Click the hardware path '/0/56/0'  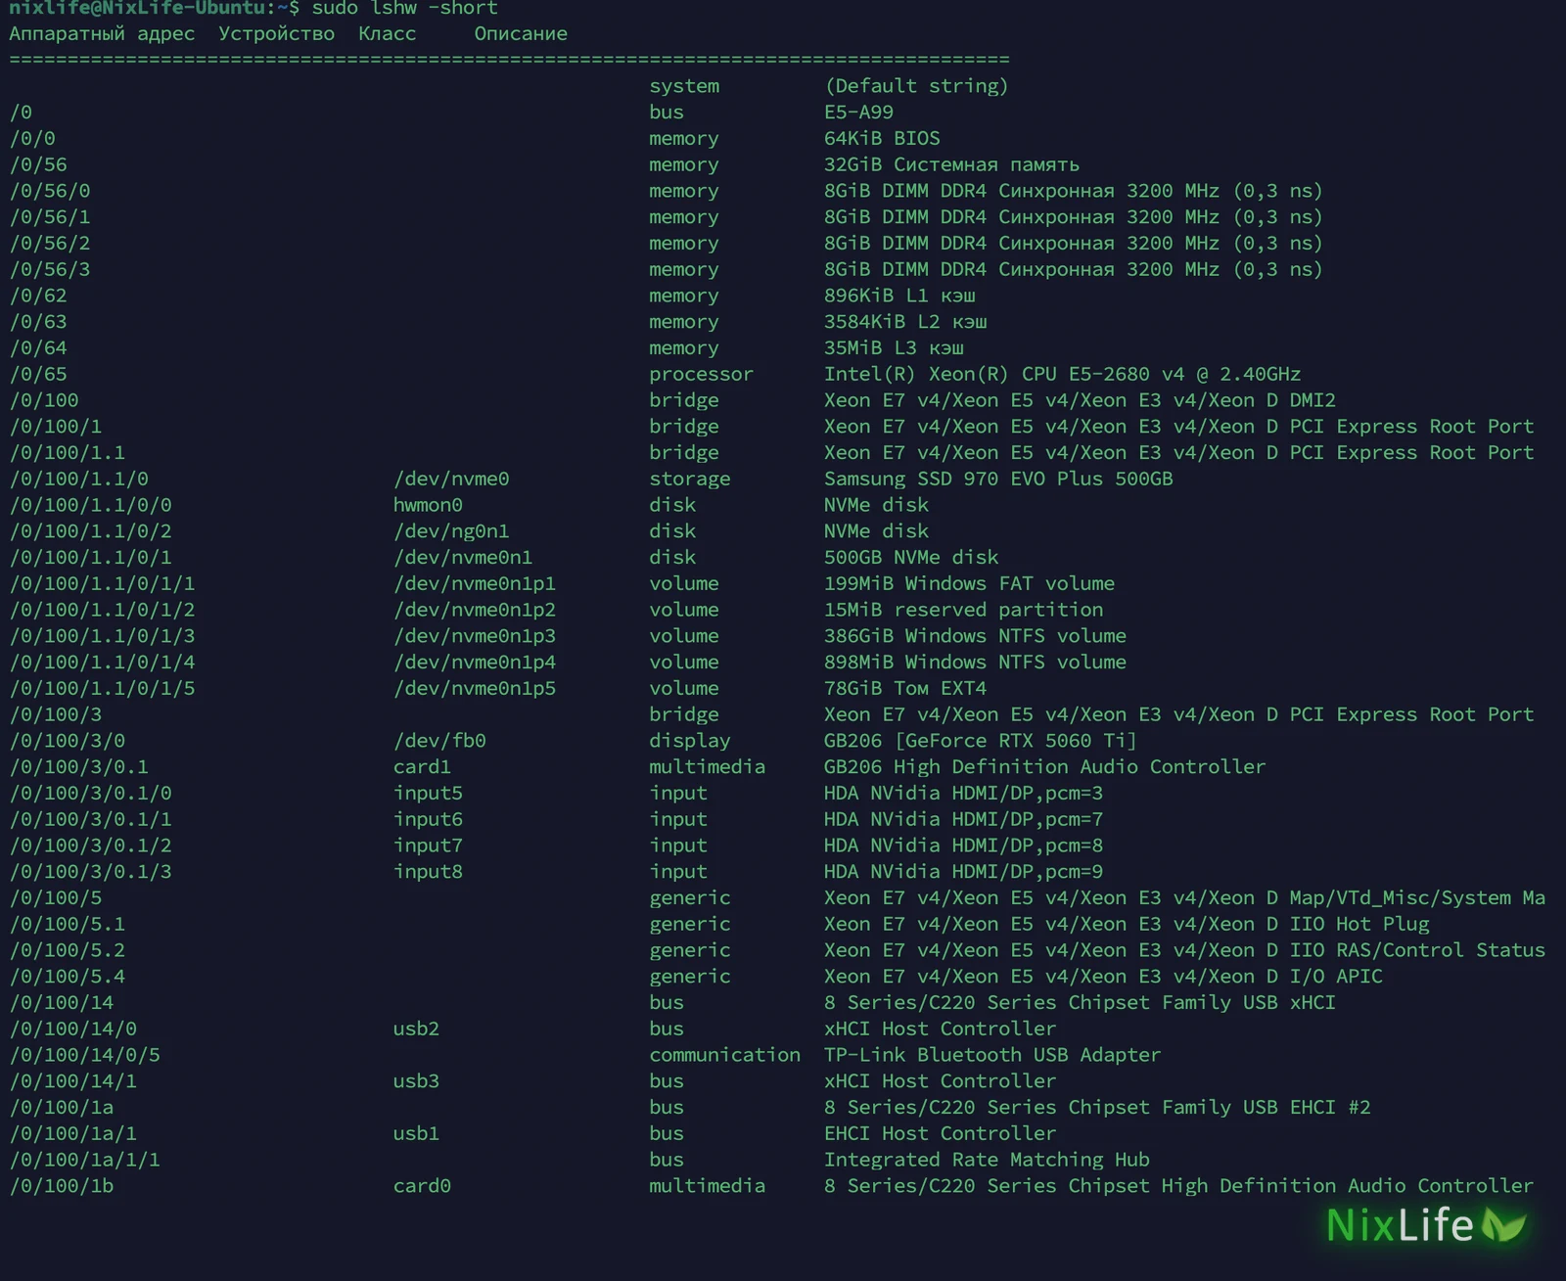(50, 191)
